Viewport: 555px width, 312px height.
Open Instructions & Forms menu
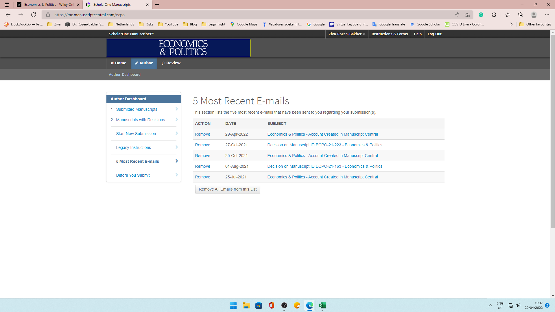point(390,34)
